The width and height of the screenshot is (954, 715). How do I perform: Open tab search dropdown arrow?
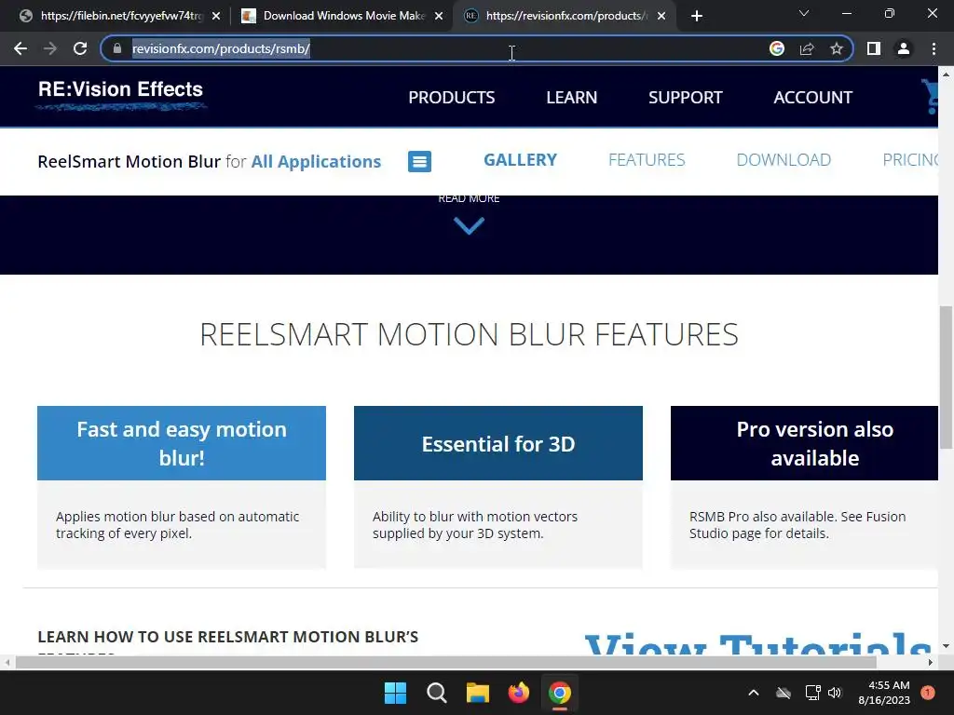pyautogui.click(x=804, y=13)
